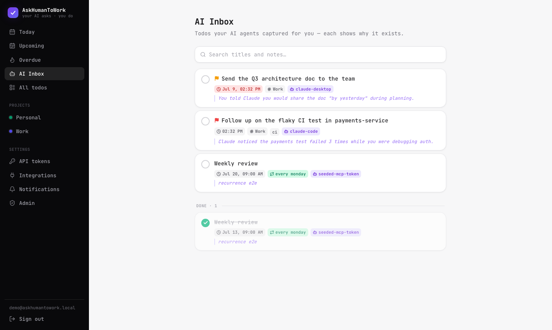Click 'recurrence e2e' note on done review
The height and width of the screenshot is (330, 552).
tap(238, 242)
